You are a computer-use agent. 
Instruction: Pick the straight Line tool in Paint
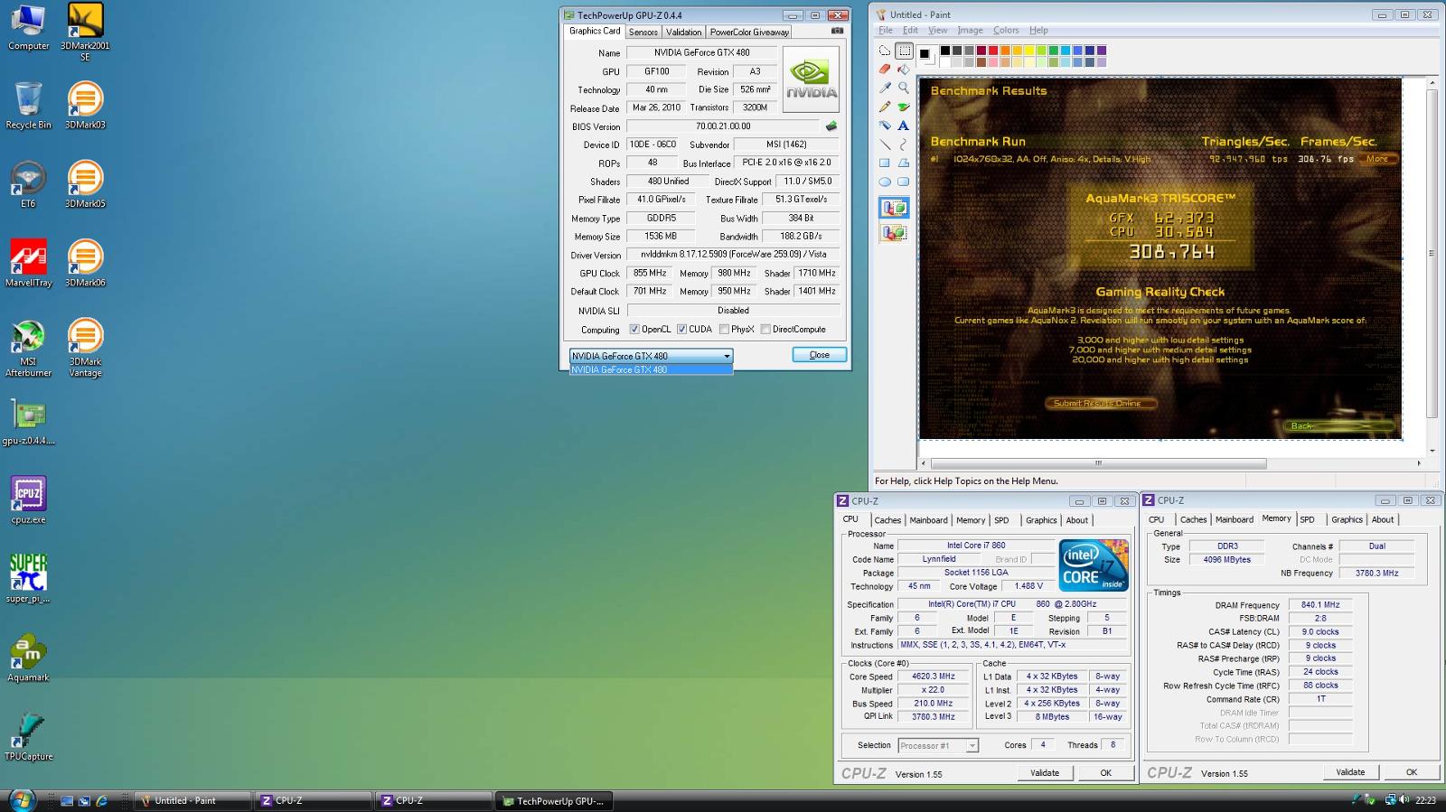[x=885, y=145]
